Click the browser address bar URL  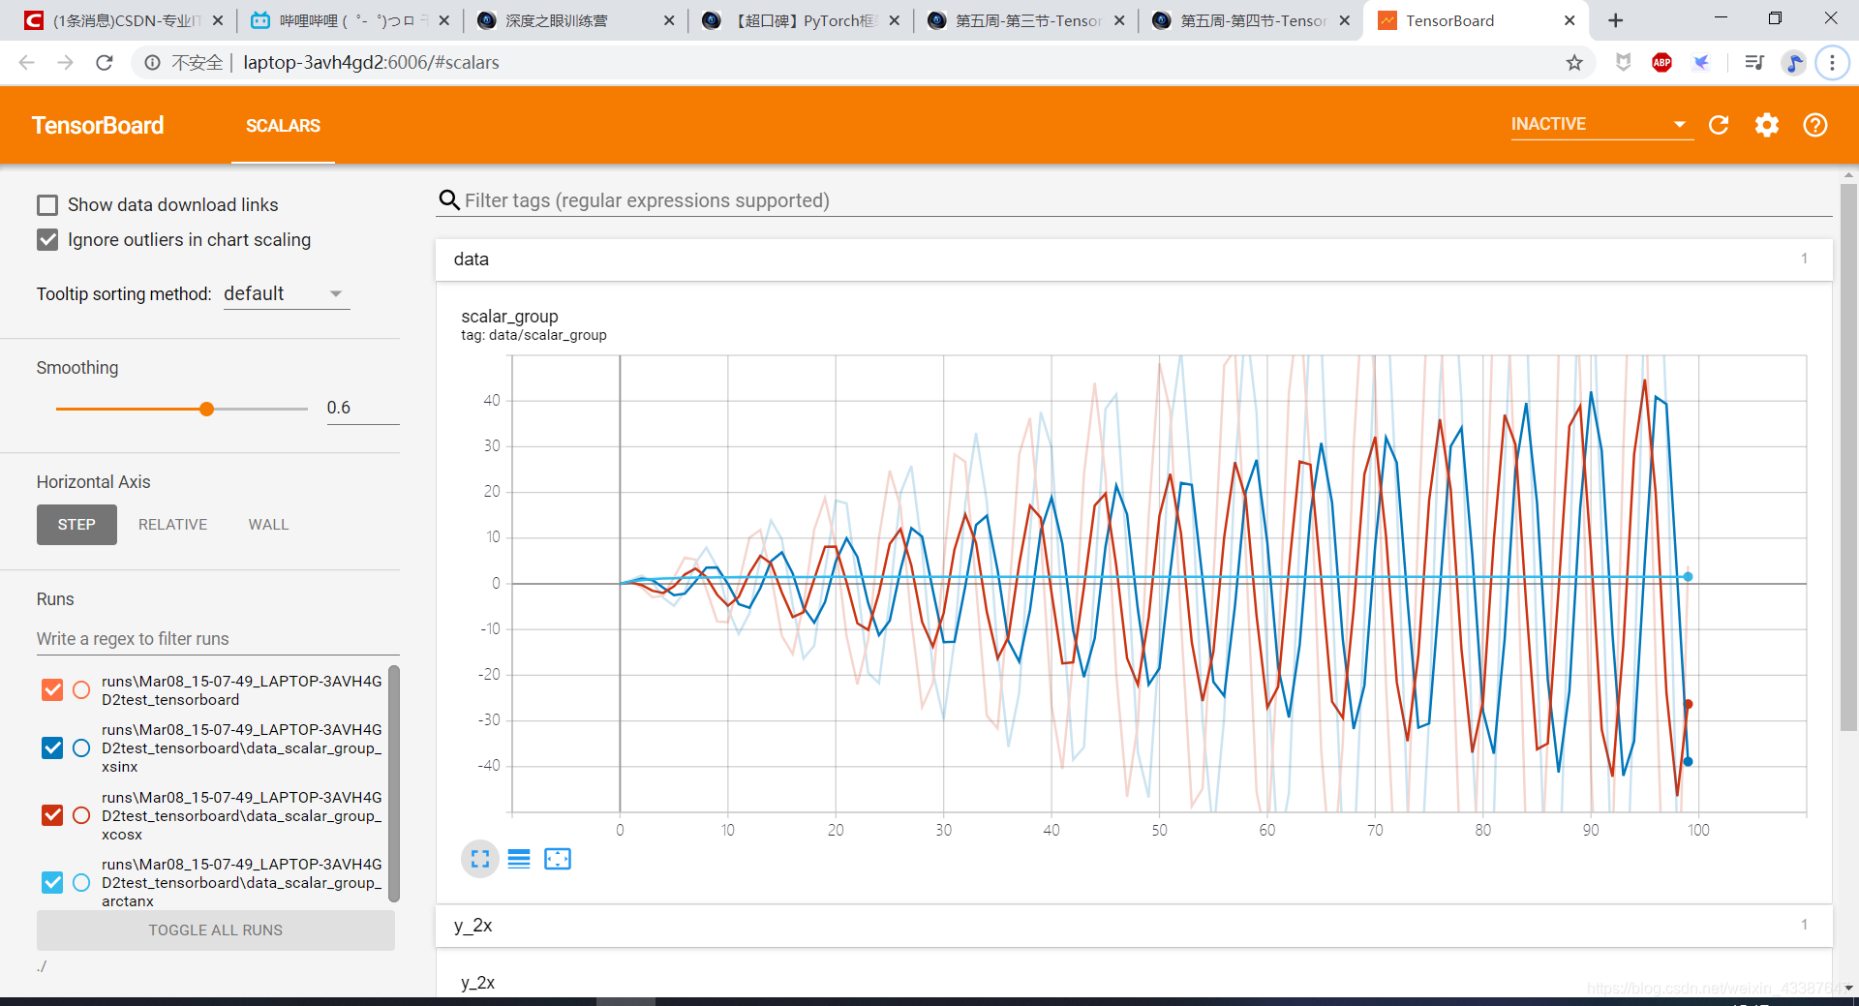[371, 63]
